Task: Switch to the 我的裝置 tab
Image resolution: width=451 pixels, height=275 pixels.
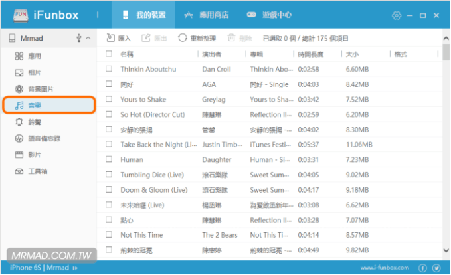Action: 143,15
